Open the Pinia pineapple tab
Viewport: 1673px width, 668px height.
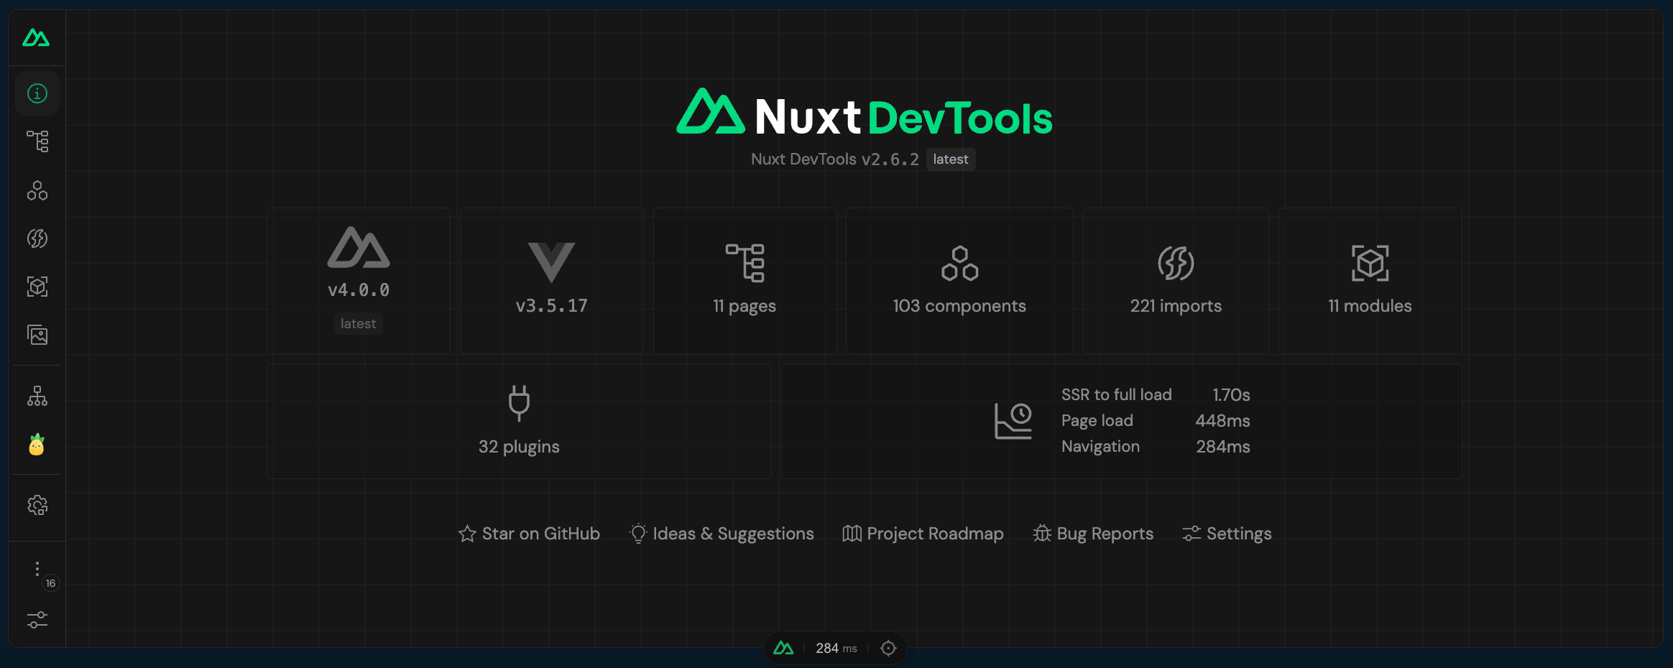point(37,445)
